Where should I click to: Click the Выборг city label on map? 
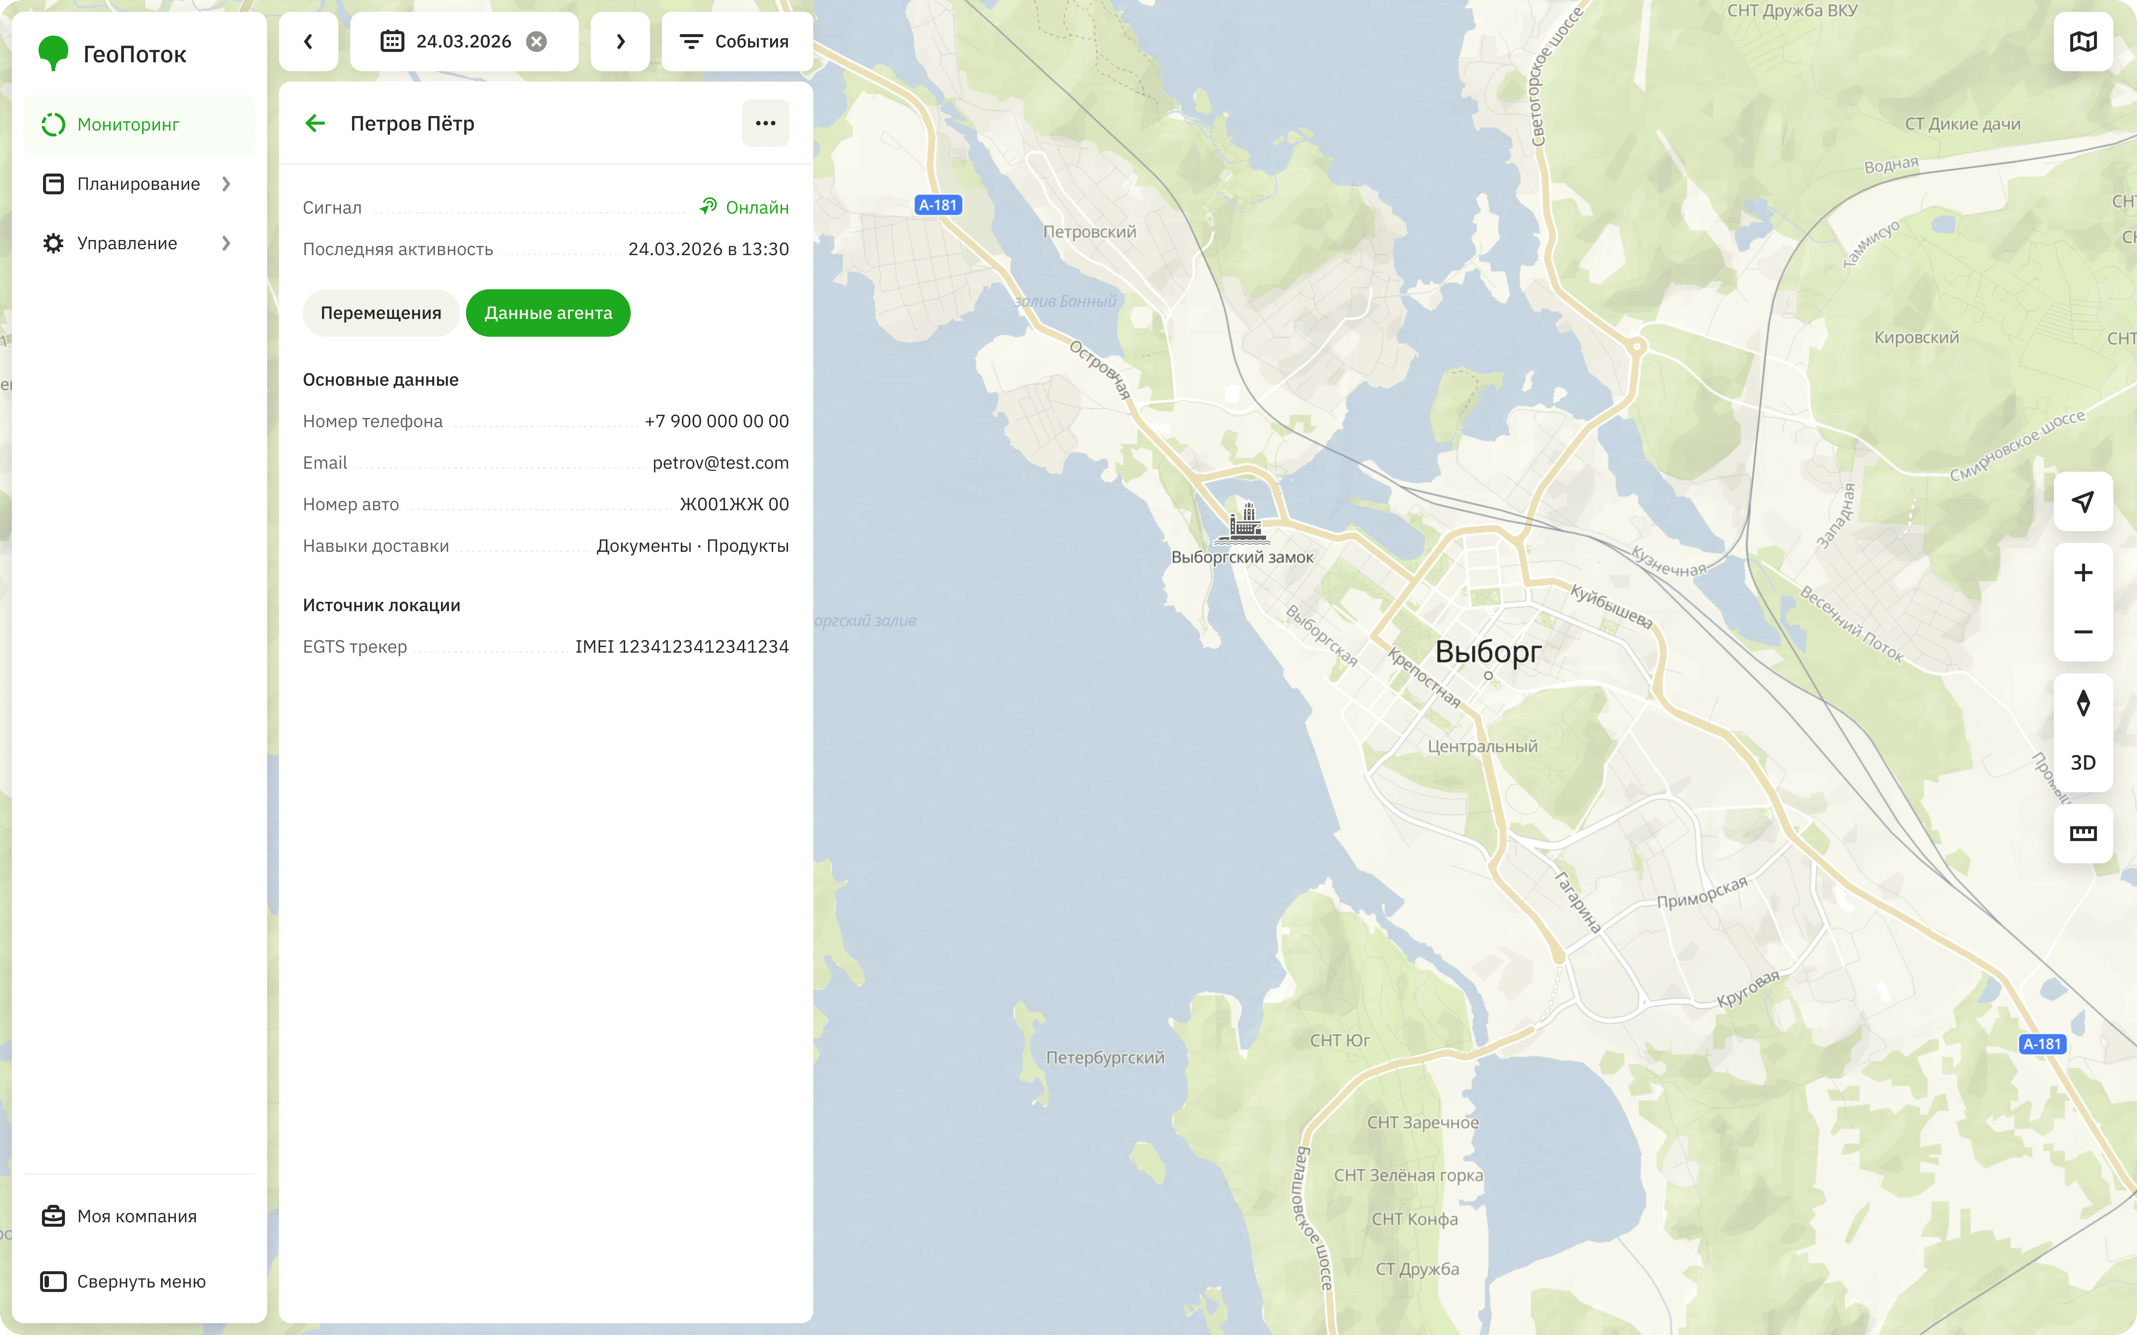coord(1488,652)
